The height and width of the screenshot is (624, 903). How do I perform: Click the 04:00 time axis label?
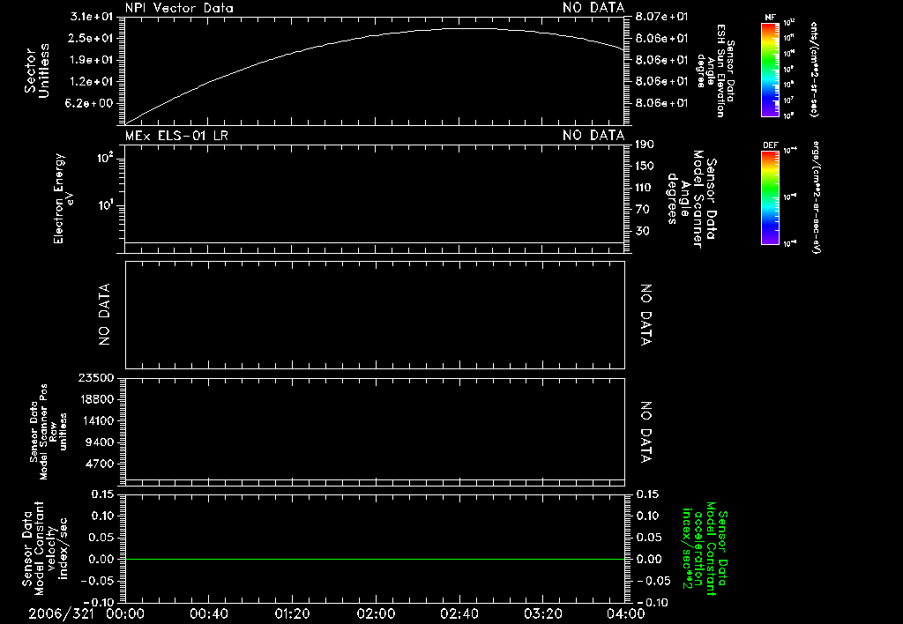pyautogui.click(x=625, y=613)
